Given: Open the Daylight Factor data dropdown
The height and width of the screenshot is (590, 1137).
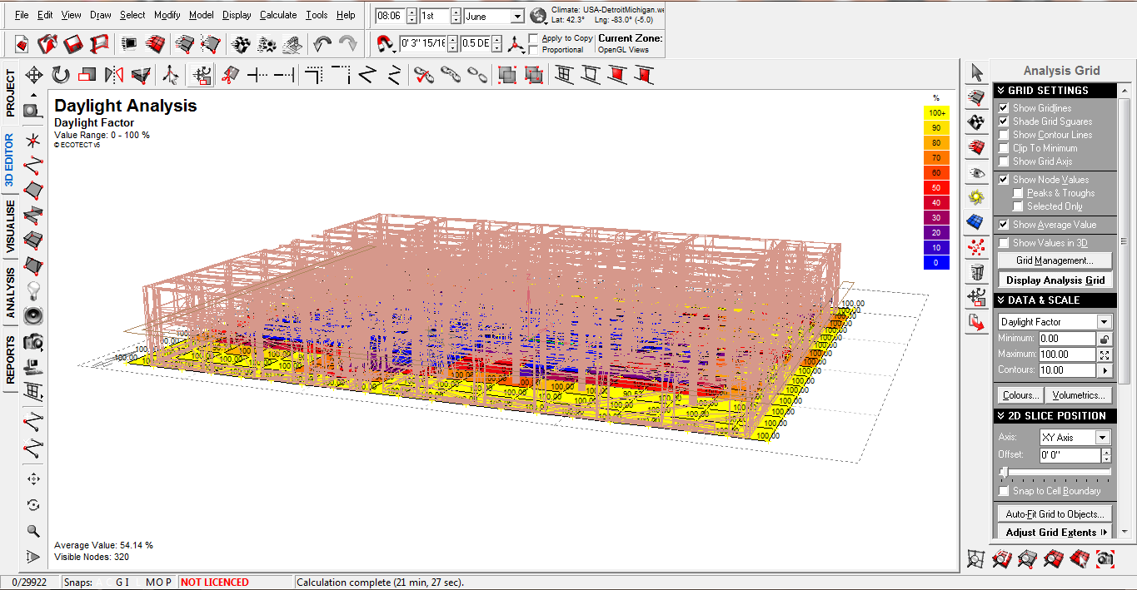Looking at the screenshot, I should (1104, 322).
